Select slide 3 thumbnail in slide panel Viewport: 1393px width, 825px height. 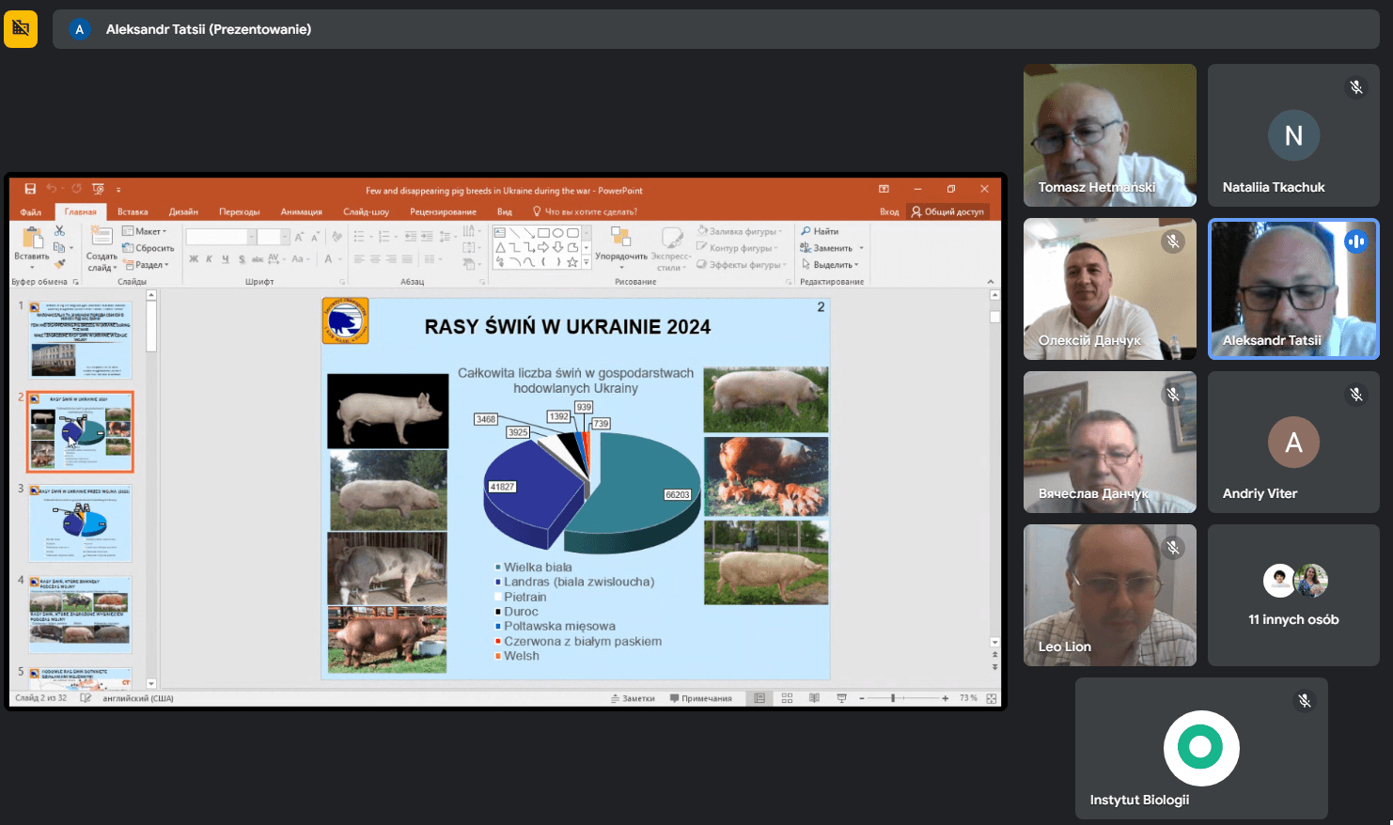pyautogui.click(x=80, y=522)
